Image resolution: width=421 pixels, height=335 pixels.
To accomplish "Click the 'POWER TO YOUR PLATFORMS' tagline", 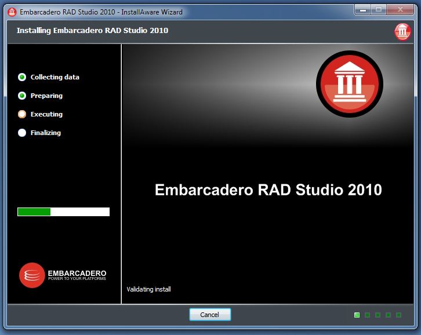I will point(77,279).
